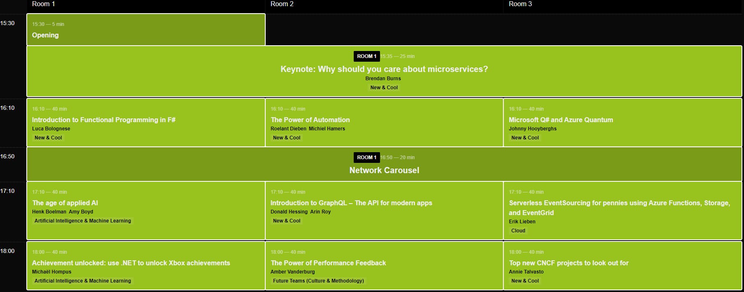Open the Xbox achievements .NET session
The height and width of the screenshot is (292, 744).
click(131, 263)
